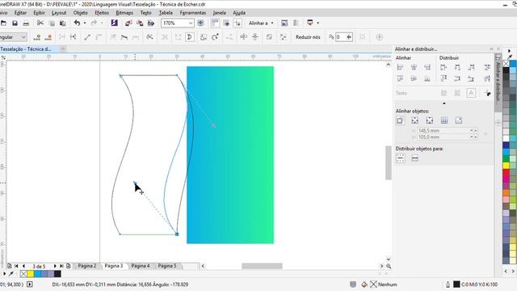
Task: Click the horizontal scrollbar thumb
Action: (262, 266)
